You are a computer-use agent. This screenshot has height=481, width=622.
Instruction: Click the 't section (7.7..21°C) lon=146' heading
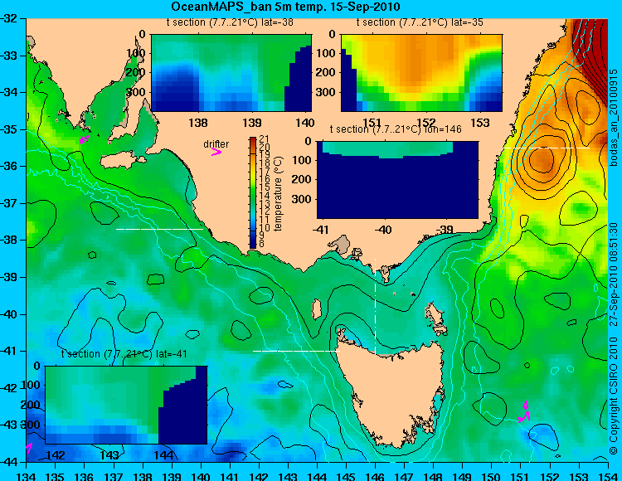tap(396, 129)
